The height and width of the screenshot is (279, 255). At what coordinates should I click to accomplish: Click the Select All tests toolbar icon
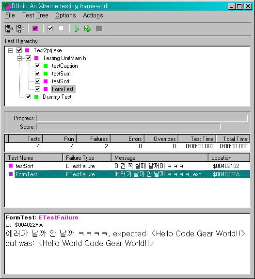click(9, 29)
